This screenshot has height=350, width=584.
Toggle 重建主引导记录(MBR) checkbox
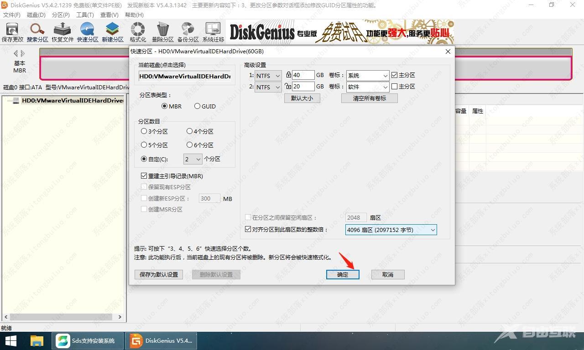172,176
